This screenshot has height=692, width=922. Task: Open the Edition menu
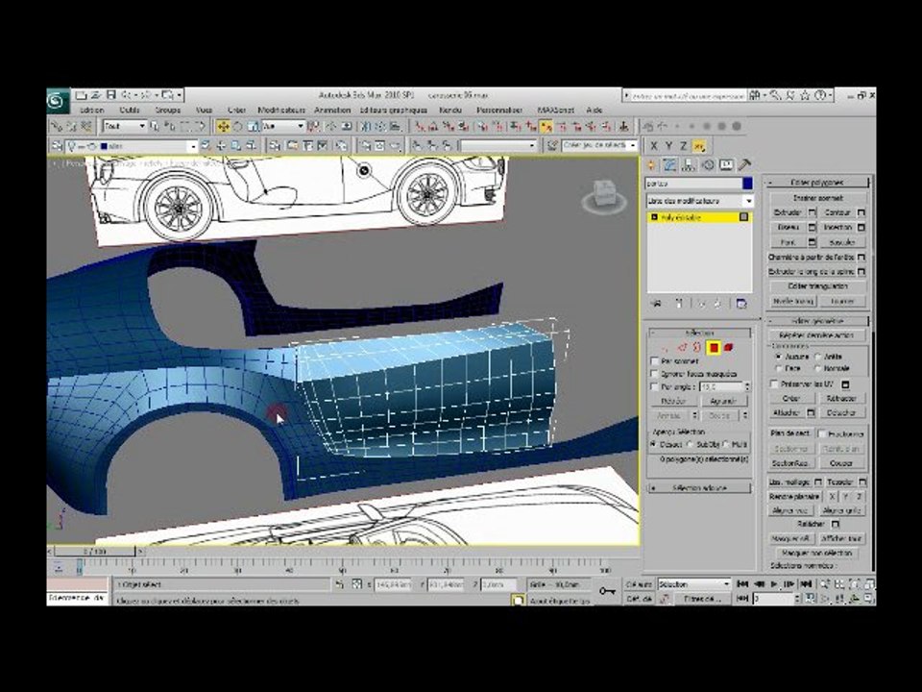(92, 110)
